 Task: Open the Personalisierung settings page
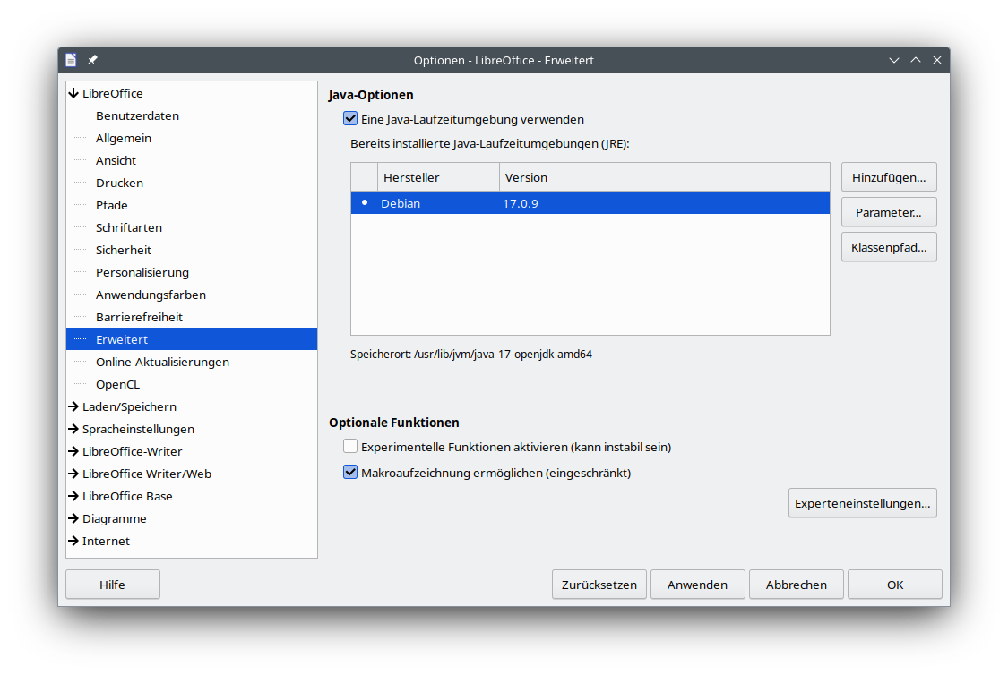pos(142,273)
